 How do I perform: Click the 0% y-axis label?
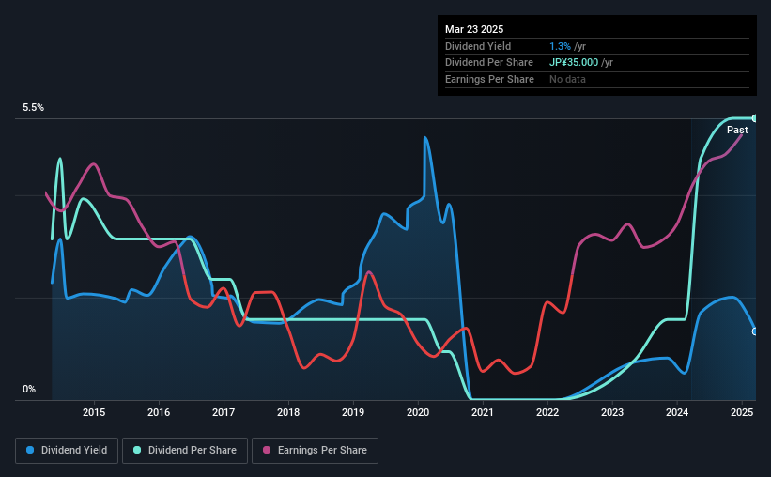[x=29, y=389]
